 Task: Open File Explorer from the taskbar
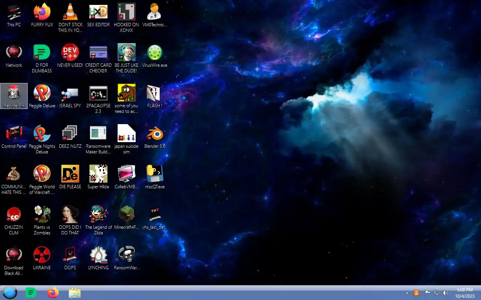(x=74, y=292)
